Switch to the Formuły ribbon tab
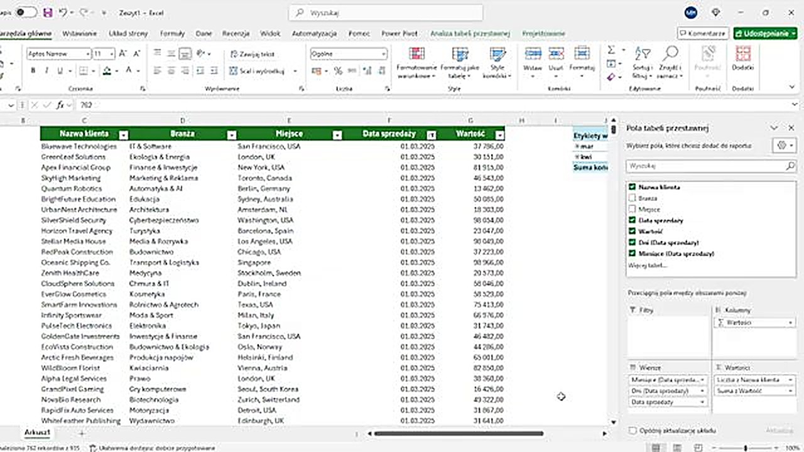The width and height of the screenshot is (804, 452). (172, 33)
